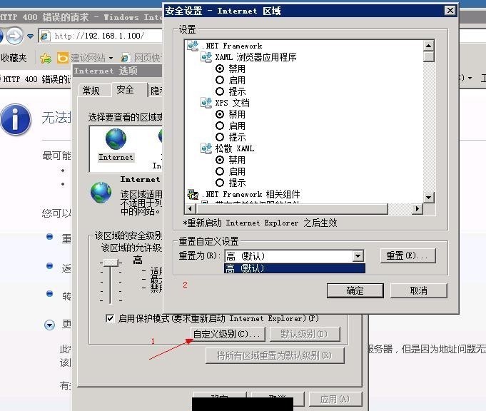Click the 松散 XAML setting icon
486x411 pixels.
coord(206,148)
